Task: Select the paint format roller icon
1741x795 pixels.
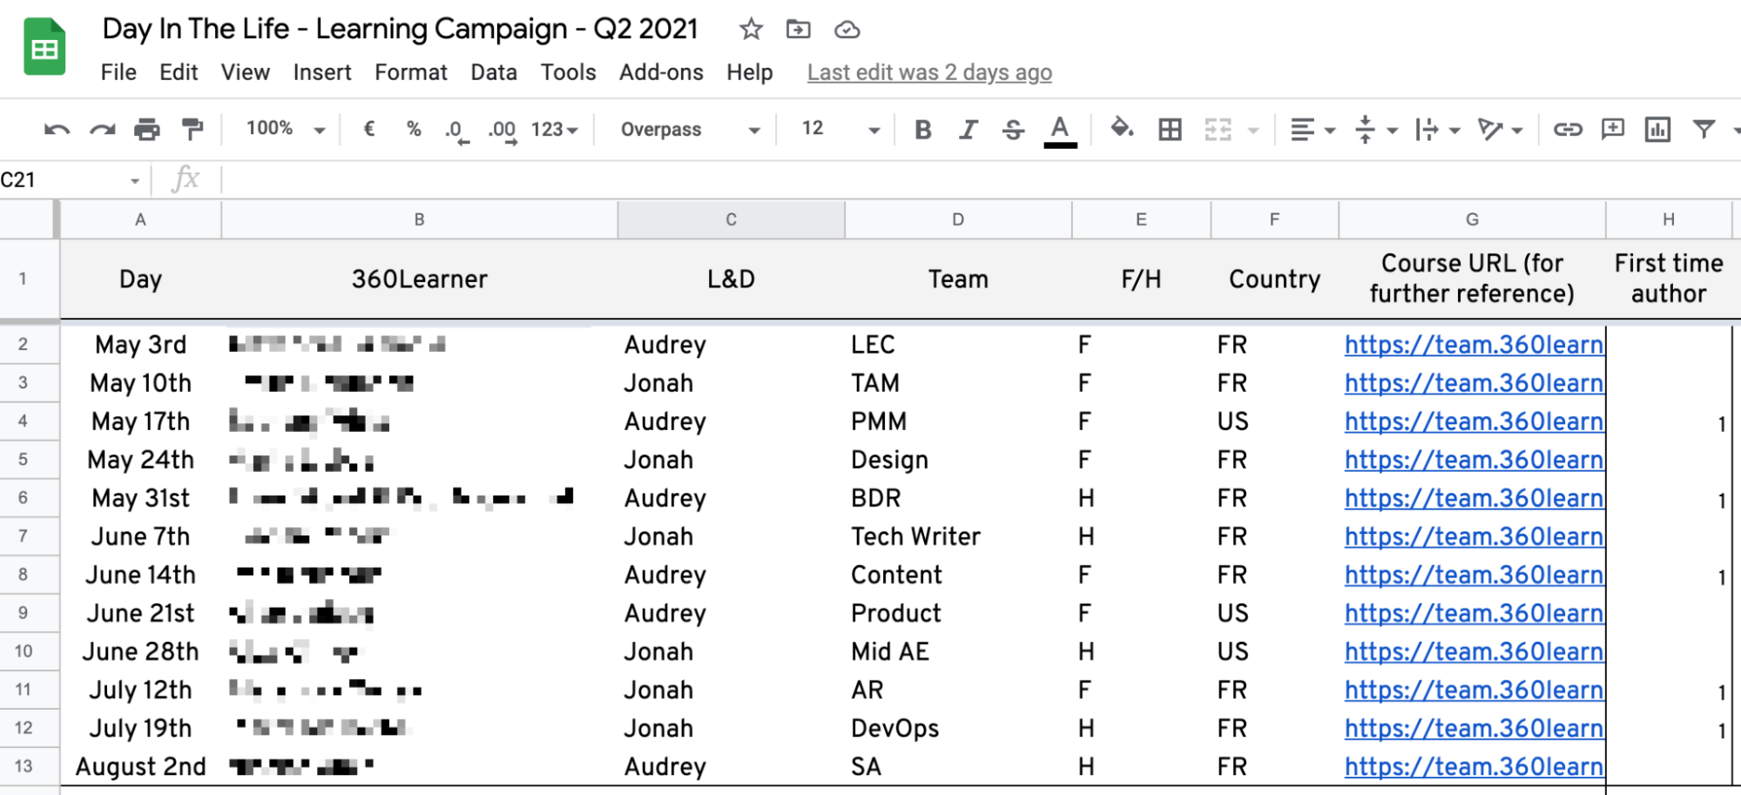Action: point(192,130)
